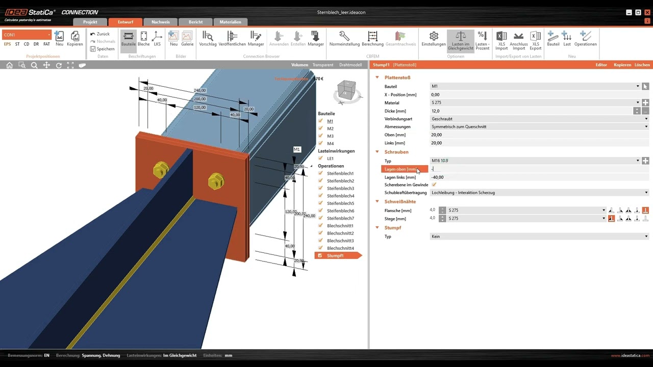
Task: Click the Anschluss Import icon
Action: (519, 40)
